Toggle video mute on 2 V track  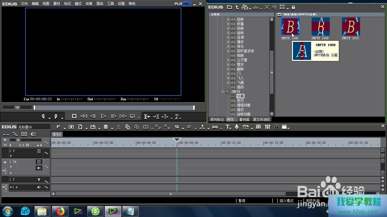pos(39,151)
